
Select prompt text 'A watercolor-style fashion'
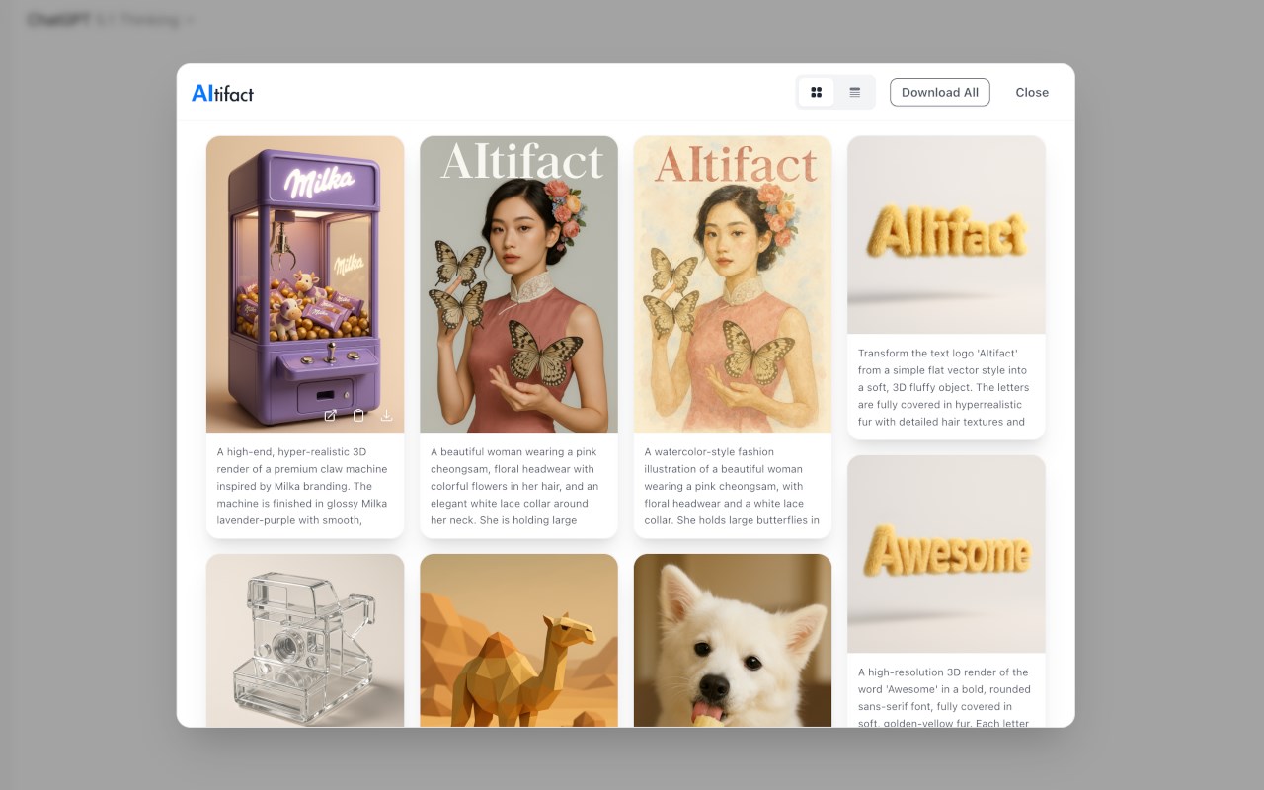[x=709, y=451]
